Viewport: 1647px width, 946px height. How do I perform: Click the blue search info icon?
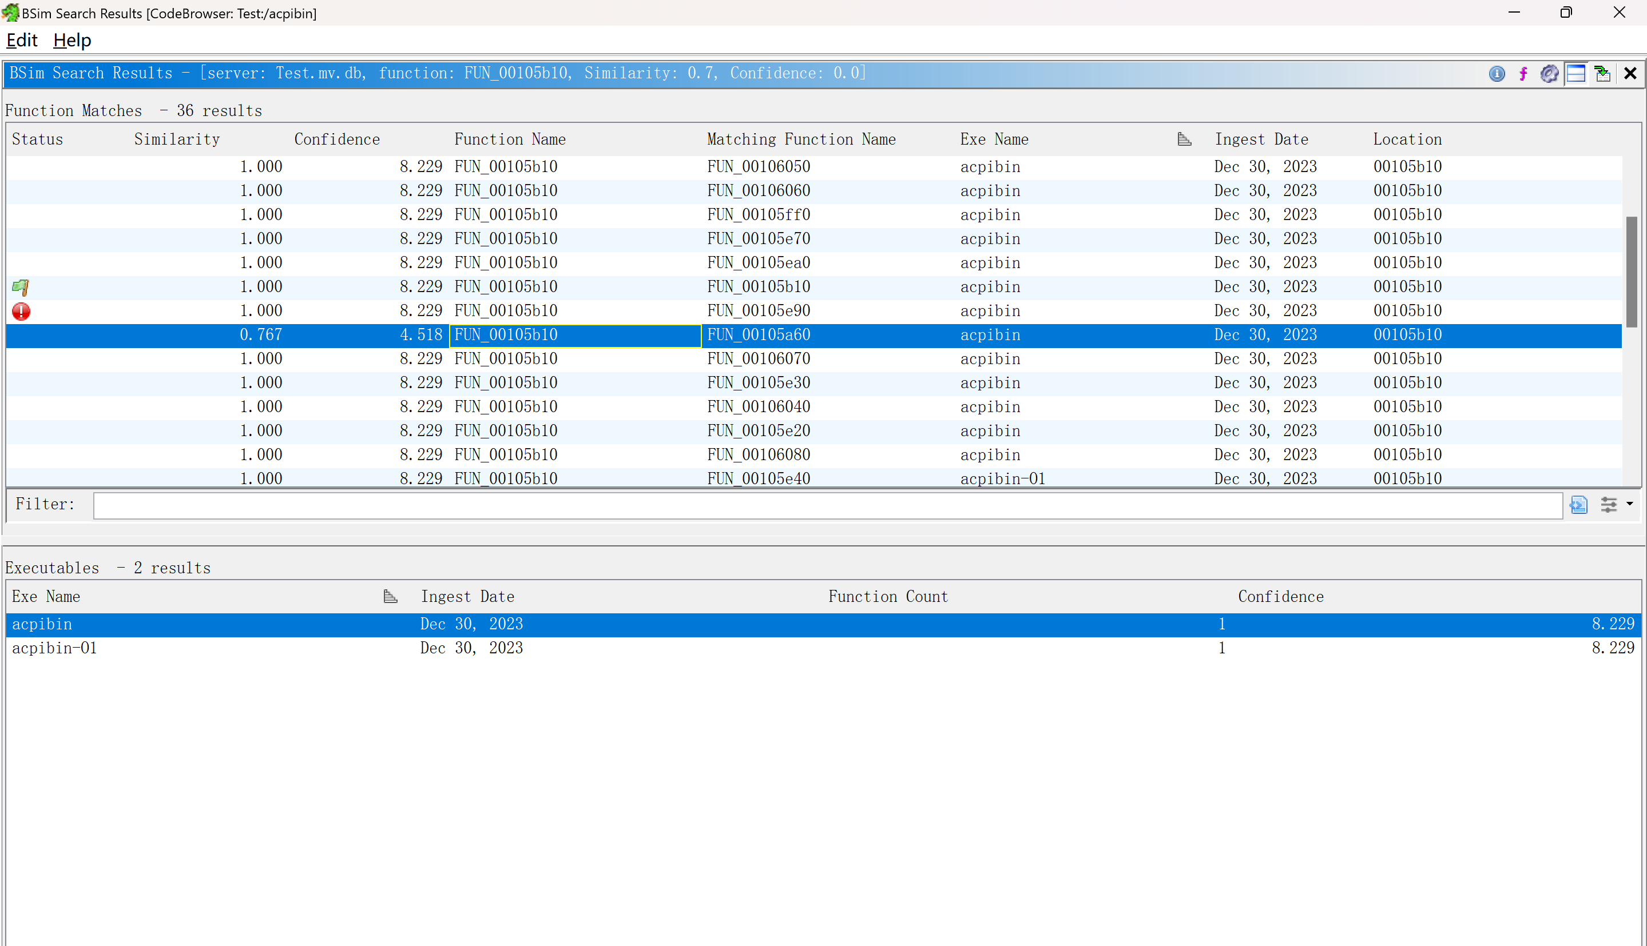[x=1496, y=73]
